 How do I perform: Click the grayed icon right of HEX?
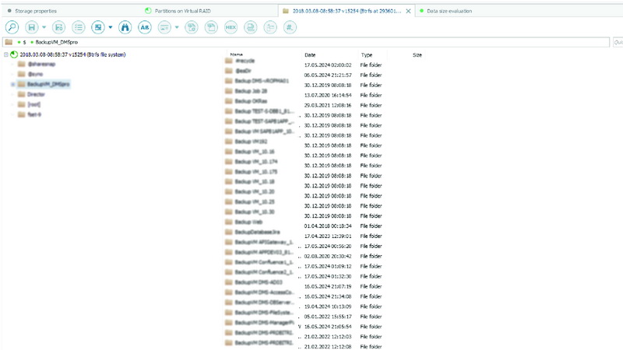pos(251,27)
